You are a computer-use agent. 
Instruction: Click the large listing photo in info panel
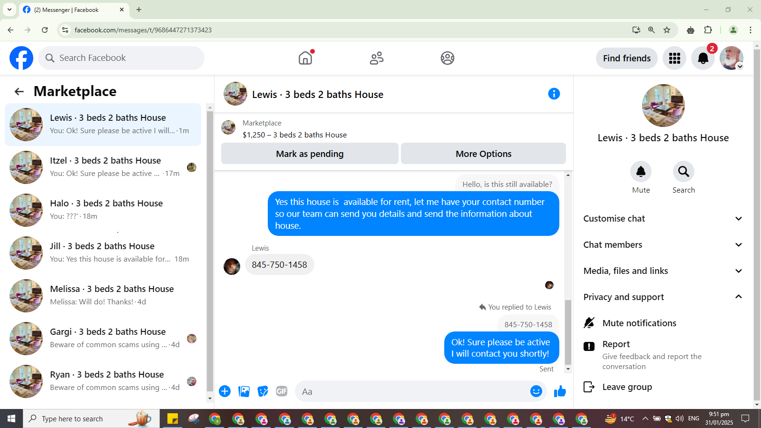click(x=663, y=106)
